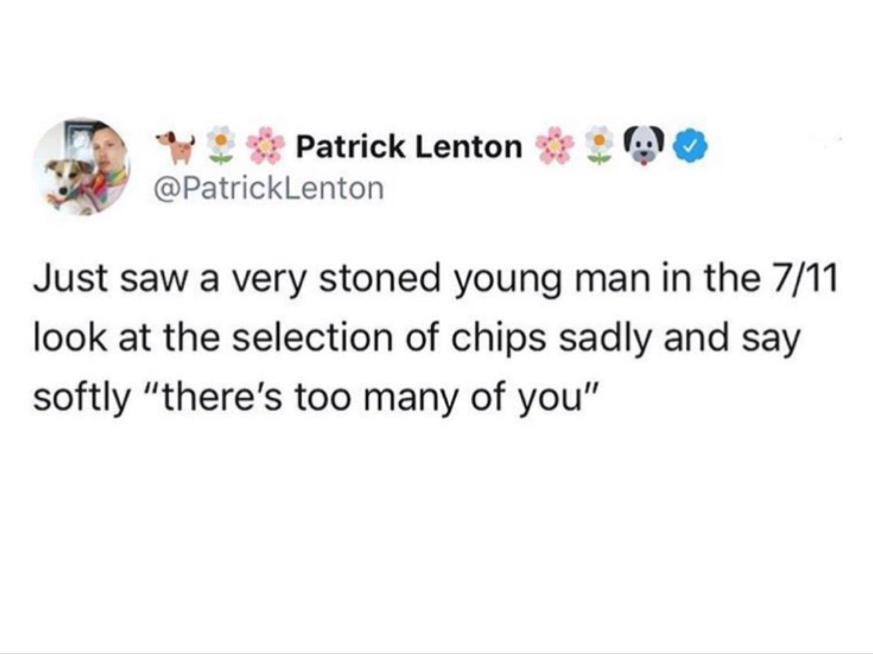The width and height of the screenshot is (873, 654).
Task: Click the word "sadly" in the tweet
Action: (x=604, y=339)
